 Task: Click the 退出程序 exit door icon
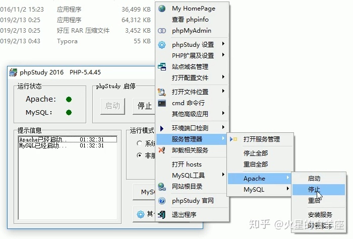pos(162,215)
